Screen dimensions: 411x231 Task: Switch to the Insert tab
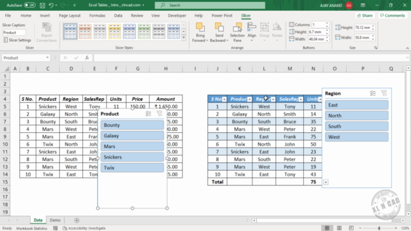pyautogui.click(x=45, y=15)
